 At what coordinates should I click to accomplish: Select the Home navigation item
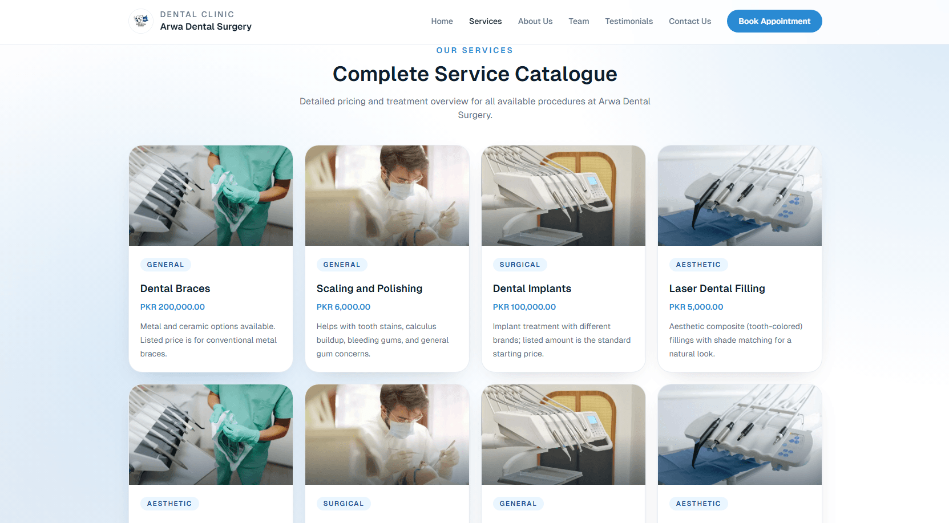[x=442, y=21]
